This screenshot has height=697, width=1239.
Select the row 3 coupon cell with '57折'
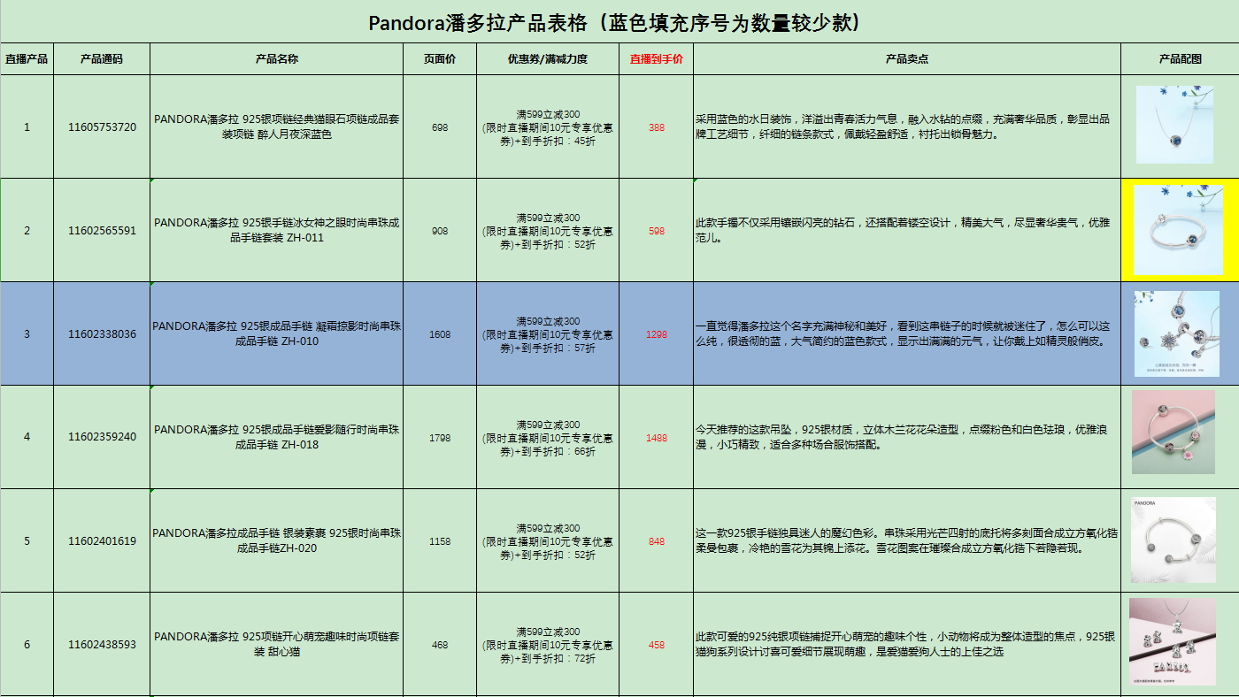548,333
